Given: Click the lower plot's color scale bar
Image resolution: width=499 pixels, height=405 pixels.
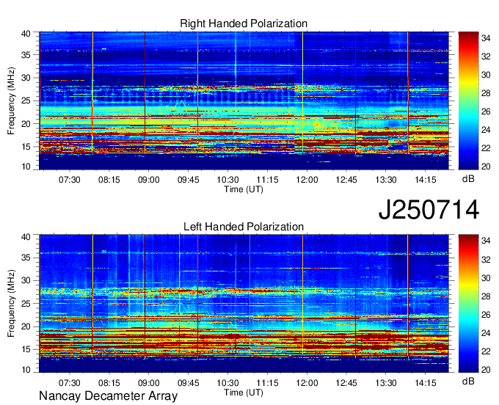Looking at the screenshot, I should click(x=468, y=304).
